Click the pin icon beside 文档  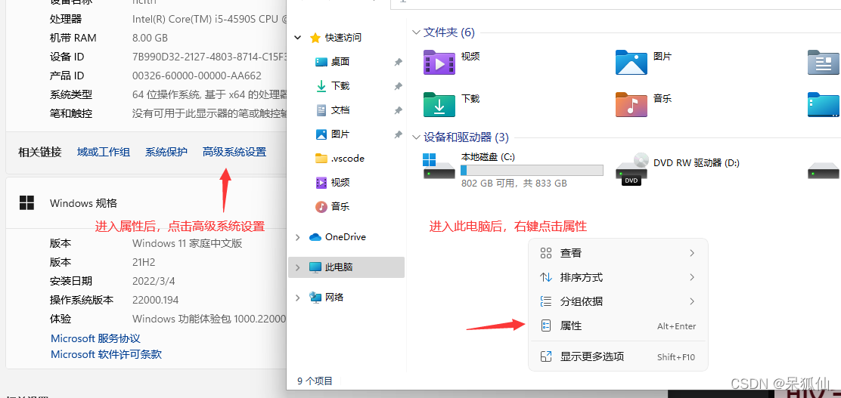pyautogui.click(x=398, y=110)
